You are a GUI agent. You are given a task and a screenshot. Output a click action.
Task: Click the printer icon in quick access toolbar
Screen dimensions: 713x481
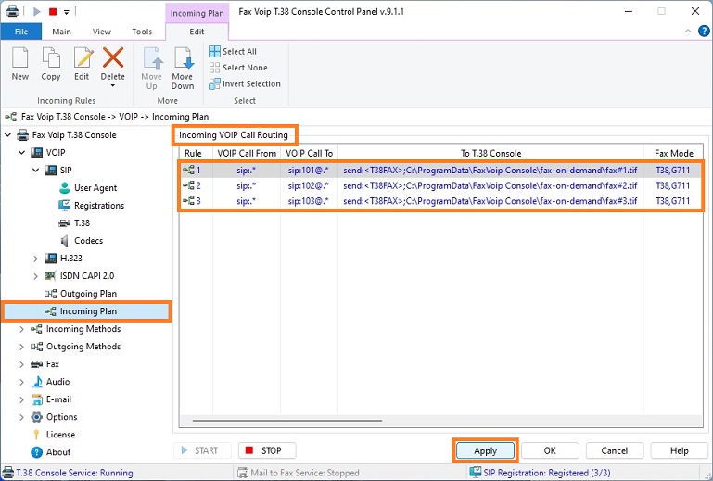pyautogui.click(x=12, y=11)
